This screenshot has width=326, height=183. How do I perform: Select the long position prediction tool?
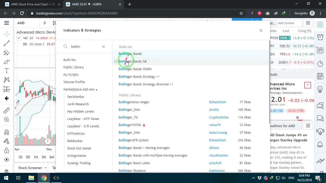pos(7,89)
